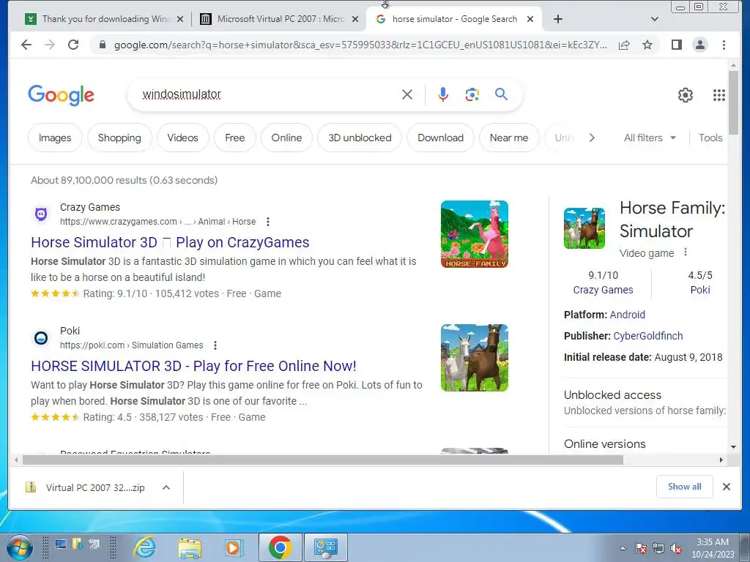The height and width of the screenshot is (562, 750).
Task: Filter results by Images
Action: (x=55, y=138)
